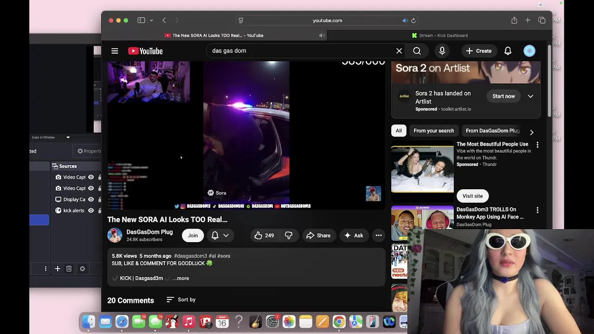Image resolution: width=594 pixels, height=334 pixels.
Task: Click the youtube.com address bar
Action: (327, 20)
